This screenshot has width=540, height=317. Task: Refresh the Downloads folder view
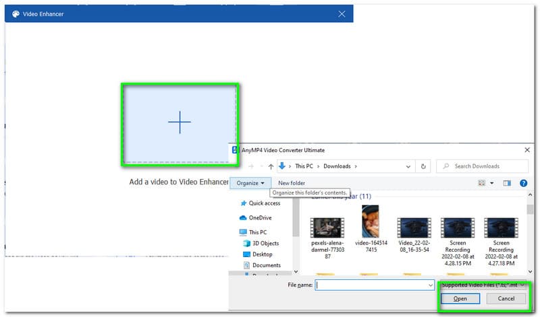coord(423,166)
